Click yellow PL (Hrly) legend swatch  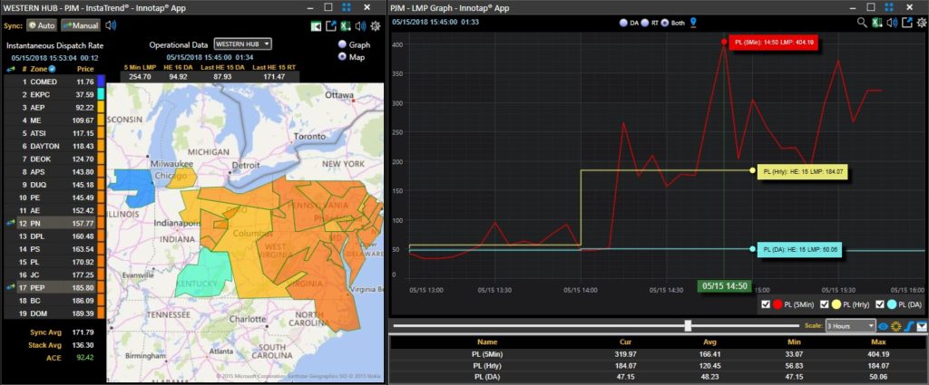click(x=836, y=304)
